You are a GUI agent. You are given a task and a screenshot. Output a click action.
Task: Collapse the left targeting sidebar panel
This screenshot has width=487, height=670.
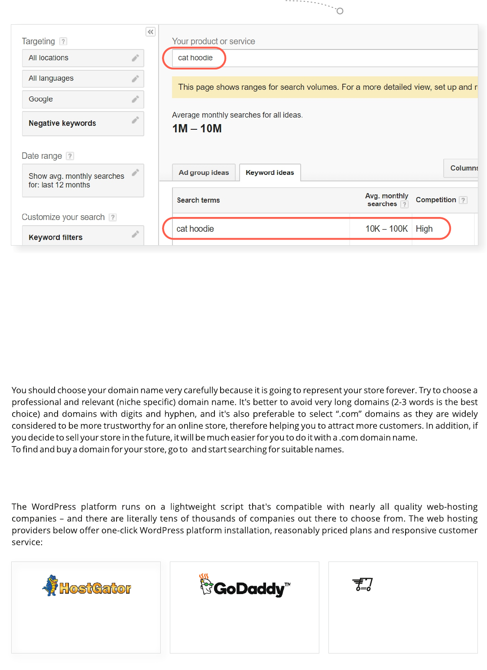coord(150,32)
